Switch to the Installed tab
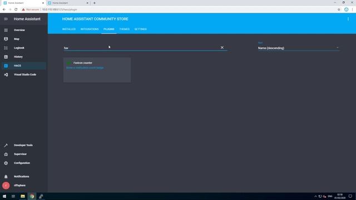Viewport: 356px width, 200px height. pos(69,29)
